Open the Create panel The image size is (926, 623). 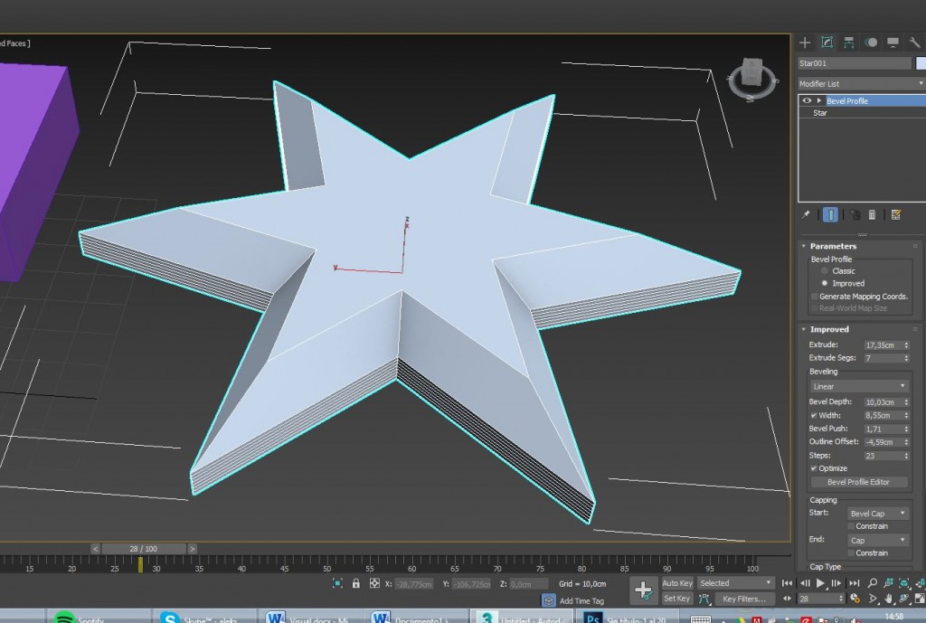[805, 42]
